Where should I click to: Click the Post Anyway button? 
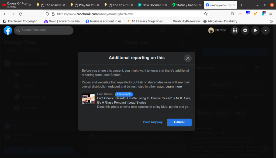(x=153, y=122)
